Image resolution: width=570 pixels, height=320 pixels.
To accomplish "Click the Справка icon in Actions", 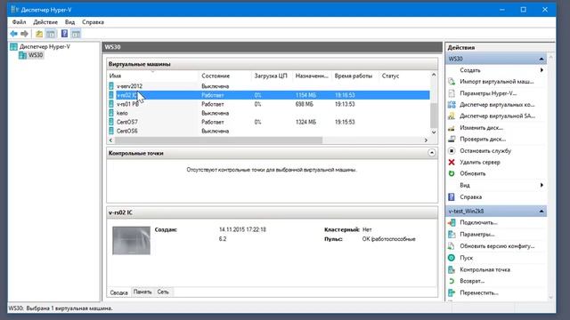I will pyautogui.click(x=452, y=197).
